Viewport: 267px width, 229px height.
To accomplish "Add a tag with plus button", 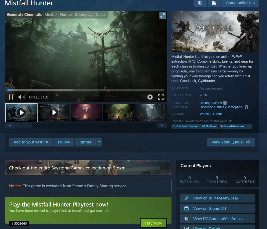I will tap(249, 126).
